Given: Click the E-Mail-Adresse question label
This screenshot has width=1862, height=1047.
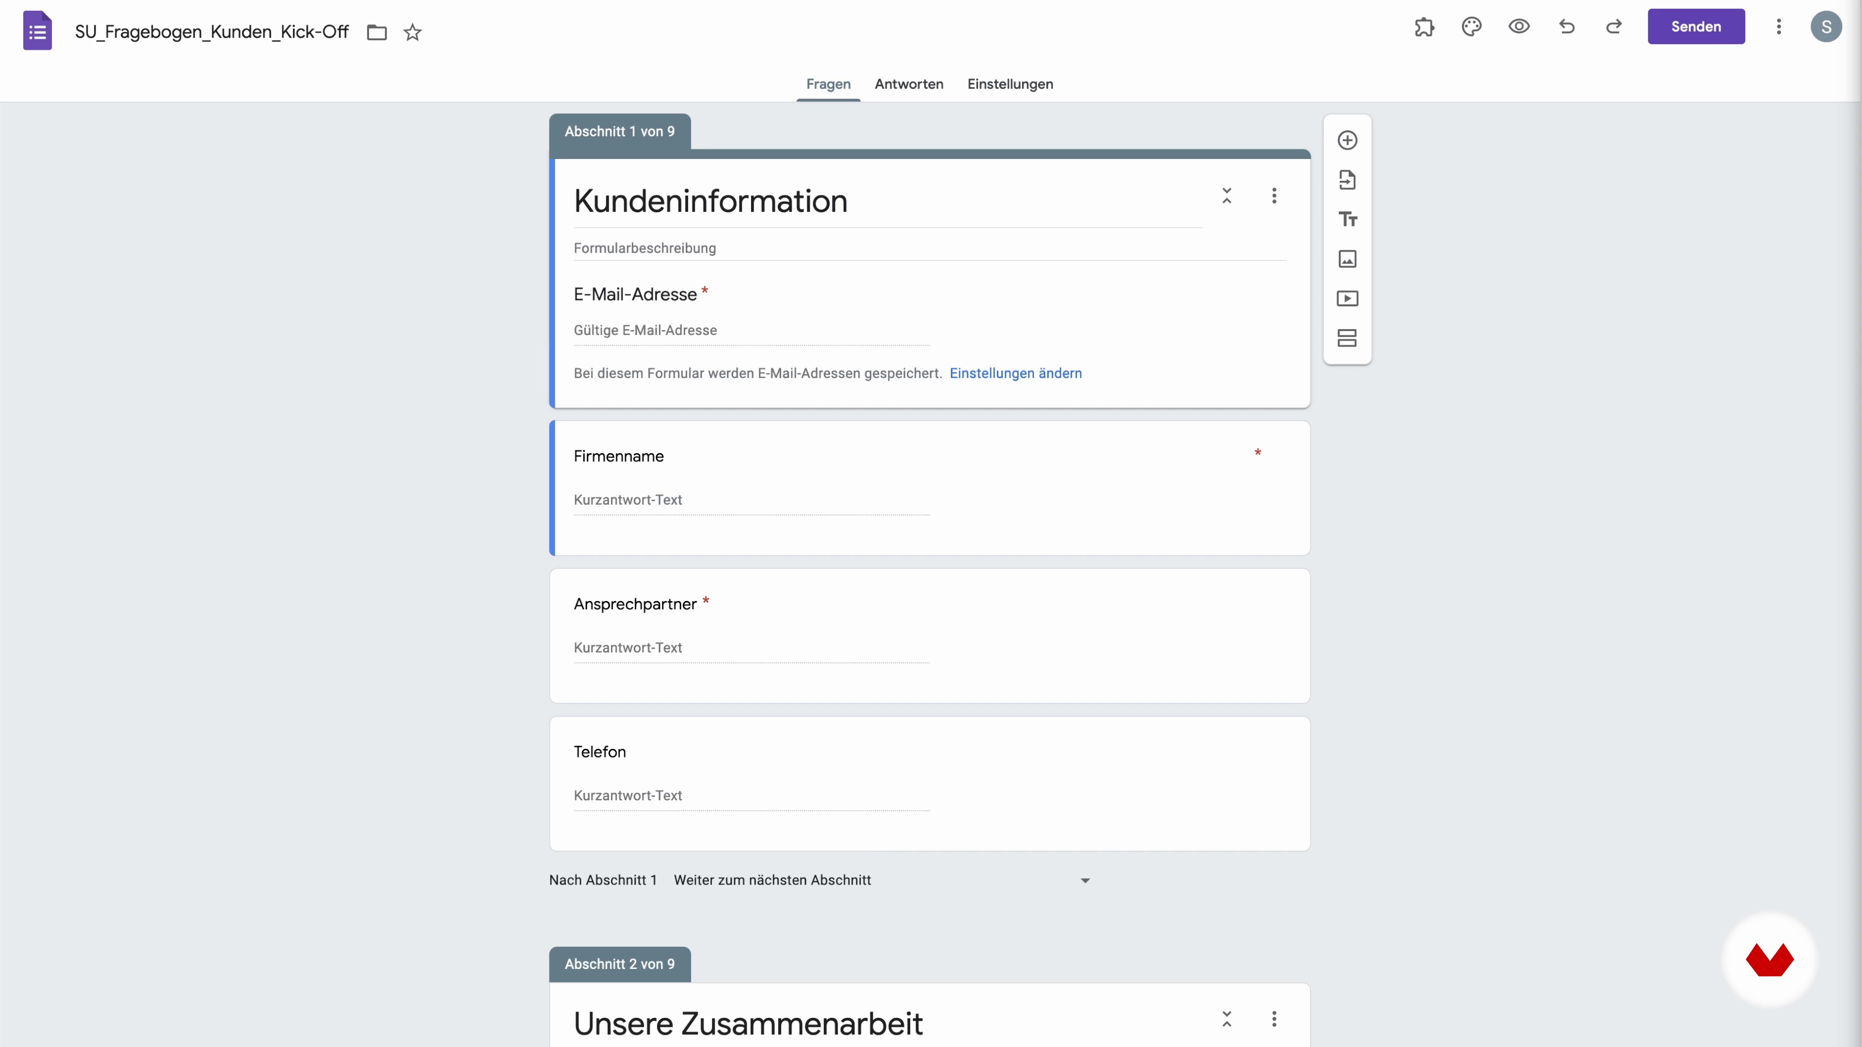Looking at the screenshot, I should (x=635, y=294).
